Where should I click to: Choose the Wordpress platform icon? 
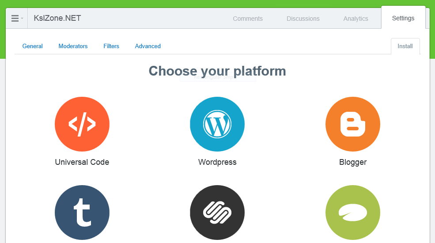point(217,124)
